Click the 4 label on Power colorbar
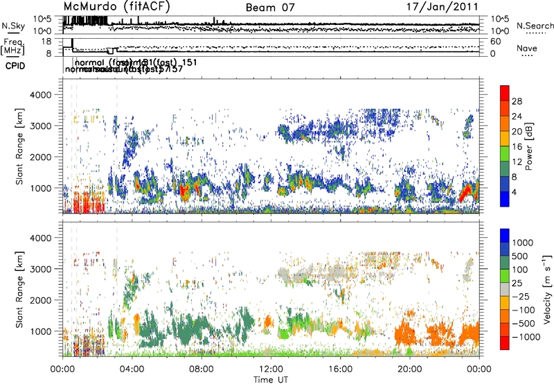The image size is (554, 384). [514, 192]
